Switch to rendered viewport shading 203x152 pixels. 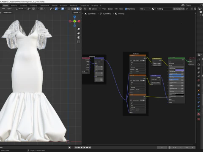pos(80,9)
